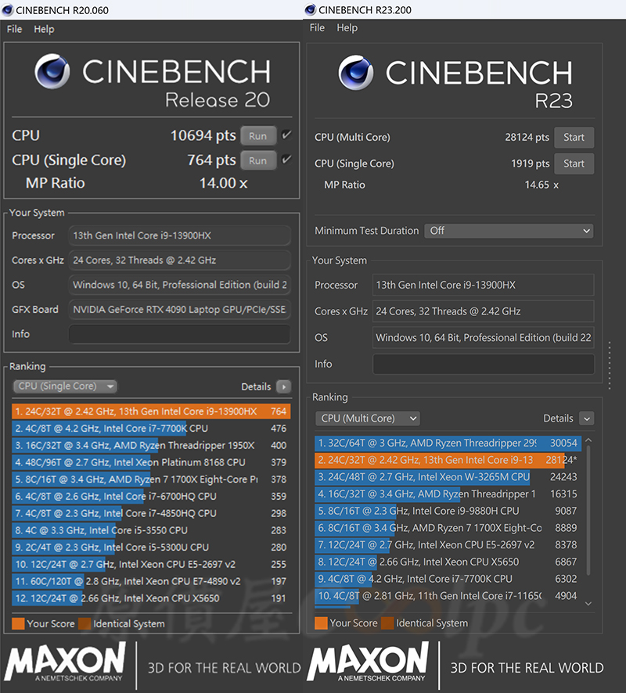Select the Core i5-5300U row scoring 280
This screenshot has height=693, width=626.
point(151,548)
